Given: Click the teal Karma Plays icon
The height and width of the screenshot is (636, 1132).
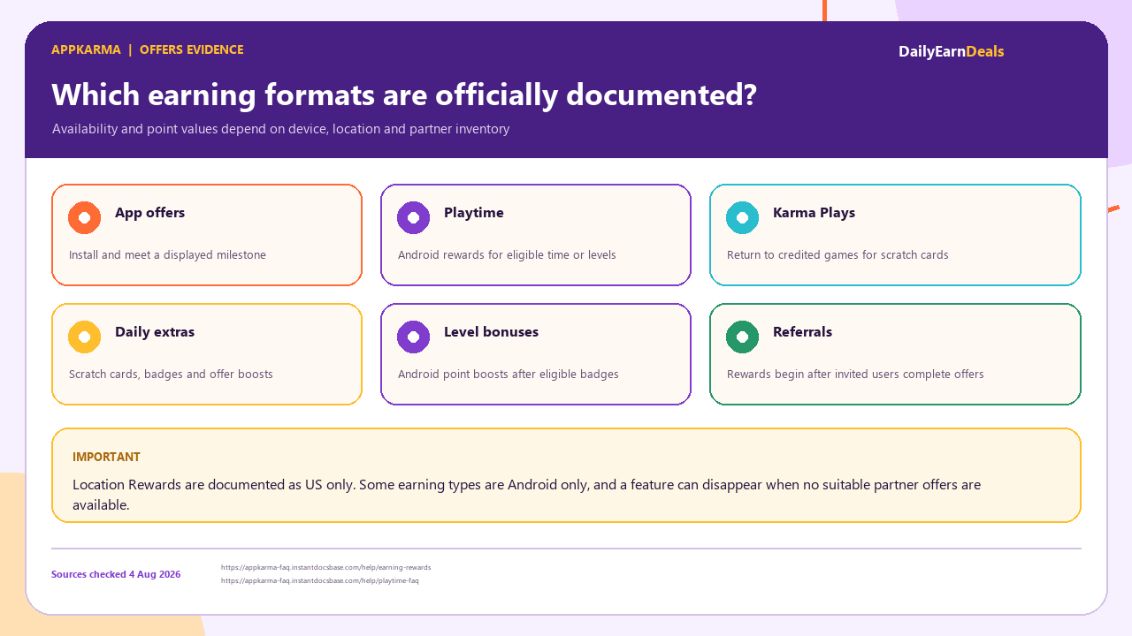Looking at the screenshot, I should coord(743,217).
